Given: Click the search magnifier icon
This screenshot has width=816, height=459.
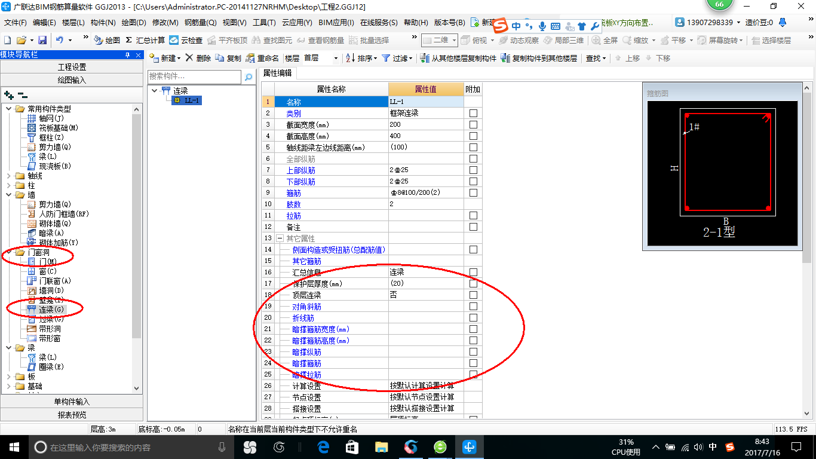Looking at the screenshot, I should (249, 77).
